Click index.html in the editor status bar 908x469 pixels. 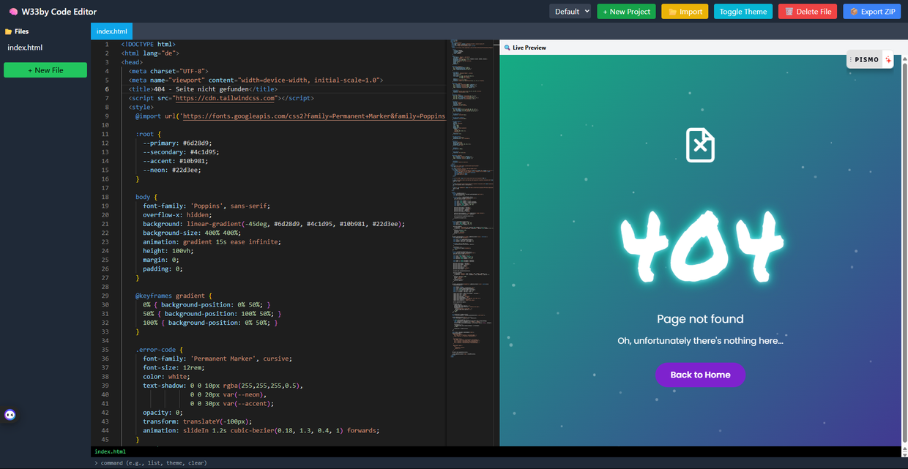(110, 451)
